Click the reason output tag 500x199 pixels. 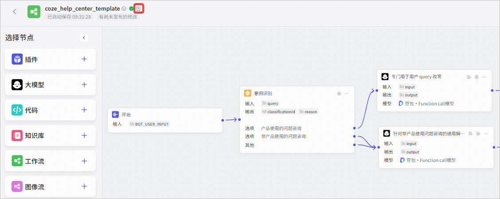pyautogui.click(x=309, y=112)
